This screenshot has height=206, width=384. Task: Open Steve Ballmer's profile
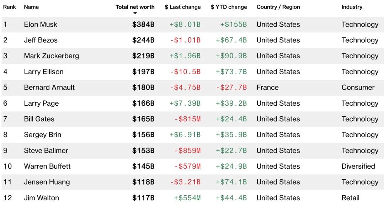point(46,150)
